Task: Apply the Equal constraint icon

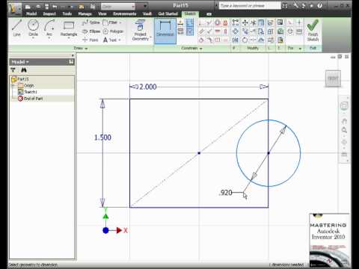Action: coord(225,40)
